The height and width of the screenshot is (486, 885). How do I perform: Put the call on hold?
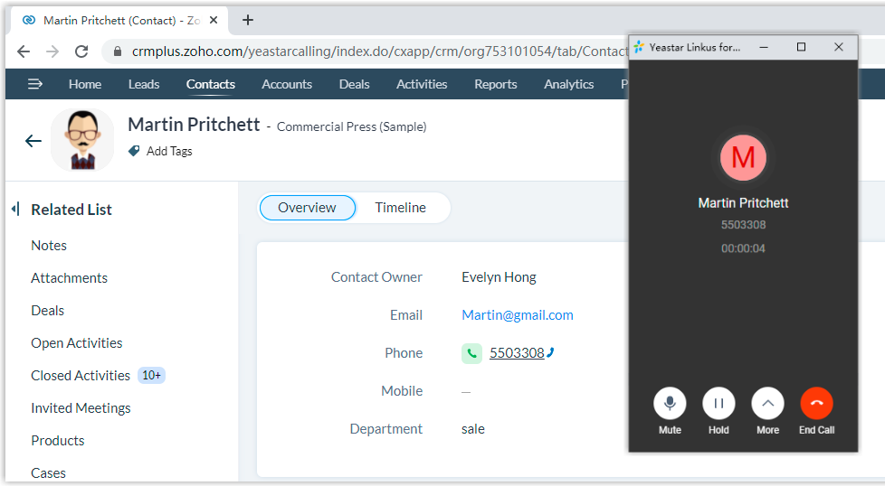(718, 403)
